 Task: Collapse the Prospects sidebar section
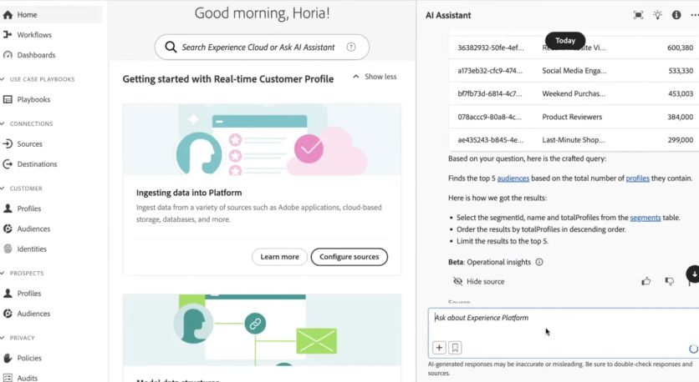click(3, 273)
